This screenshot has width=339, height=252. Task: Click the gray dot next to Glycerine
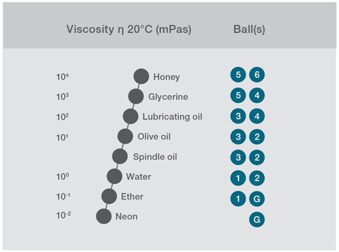(136, 96)
